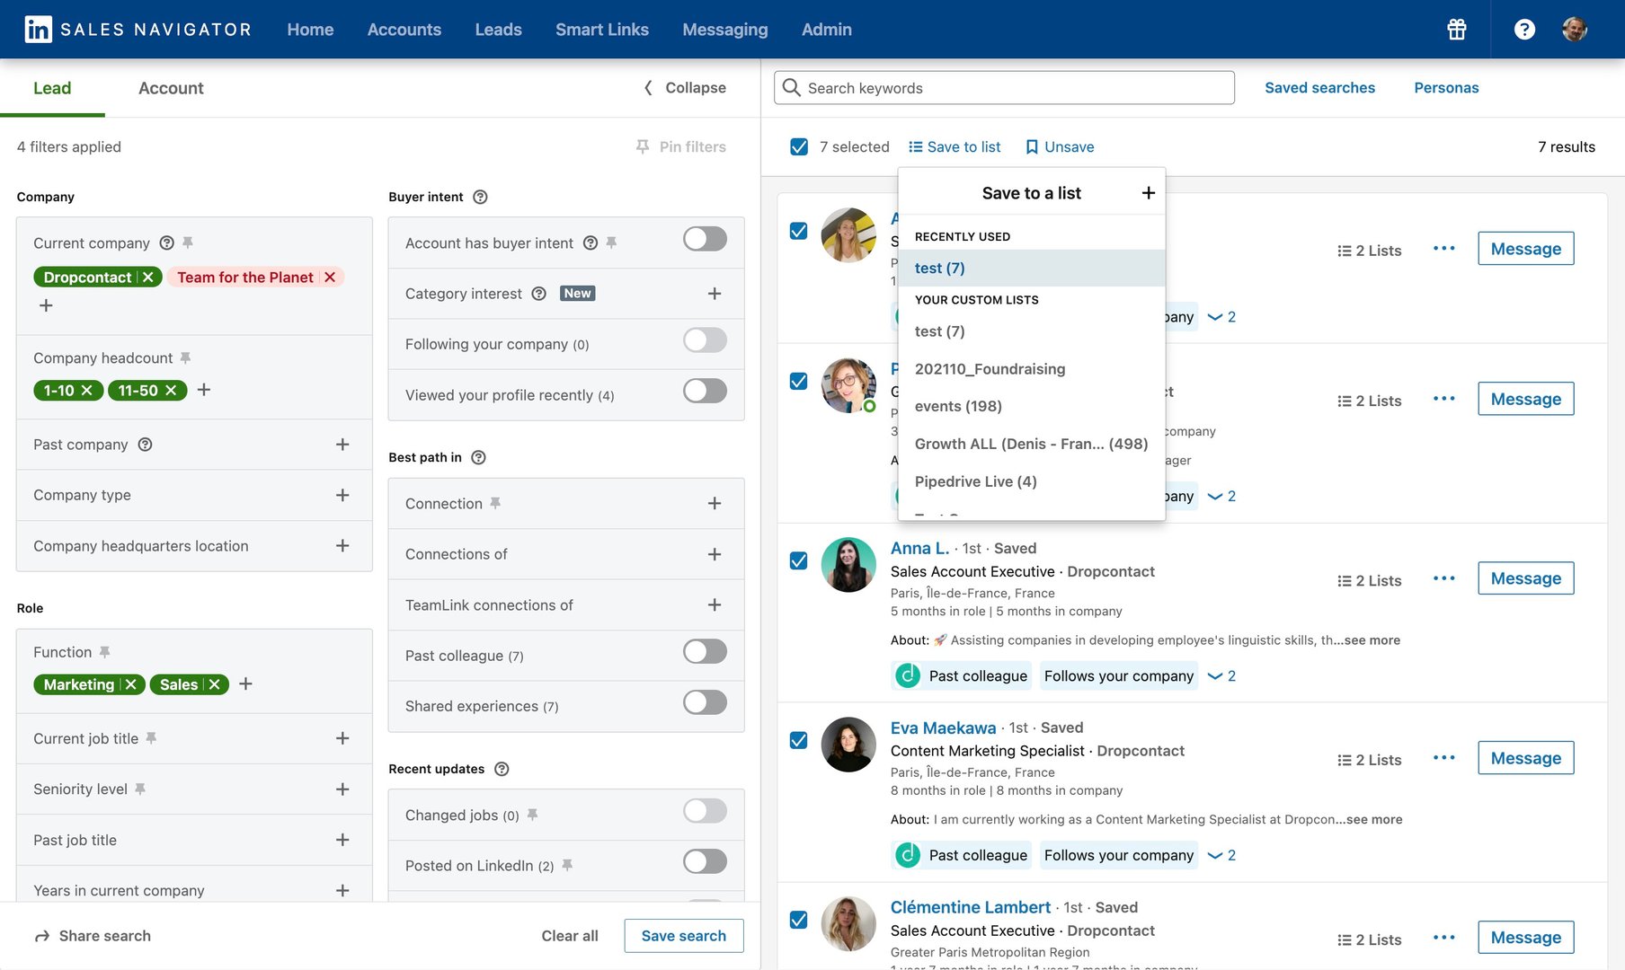Select the Pipedrive Live list
1625x970 pixels.
pyautogui.click(x=975, y=481)
